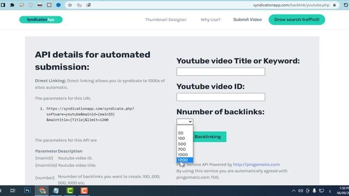Viewport: 349px width, 196px height.
Task: Switch to Chrome in the taskbar
Action: pyautogui.click(x=42, y=191)
